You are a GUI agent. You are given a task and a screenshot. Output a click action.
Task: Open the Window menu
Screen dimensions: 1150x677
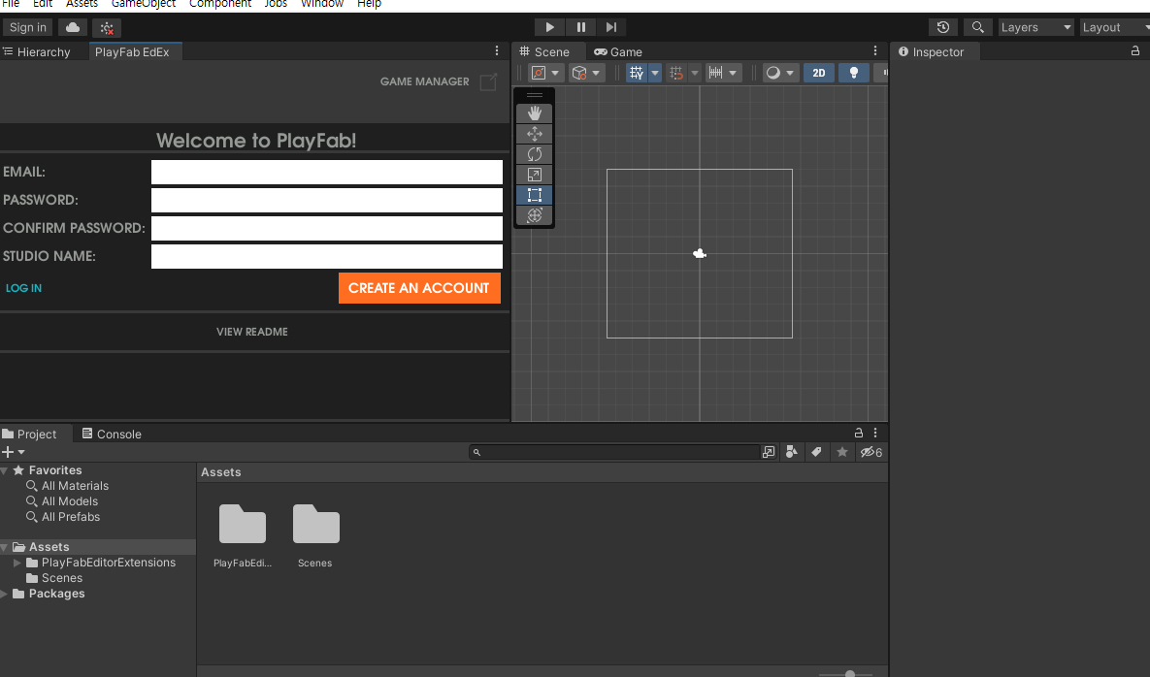pos(322,5)
